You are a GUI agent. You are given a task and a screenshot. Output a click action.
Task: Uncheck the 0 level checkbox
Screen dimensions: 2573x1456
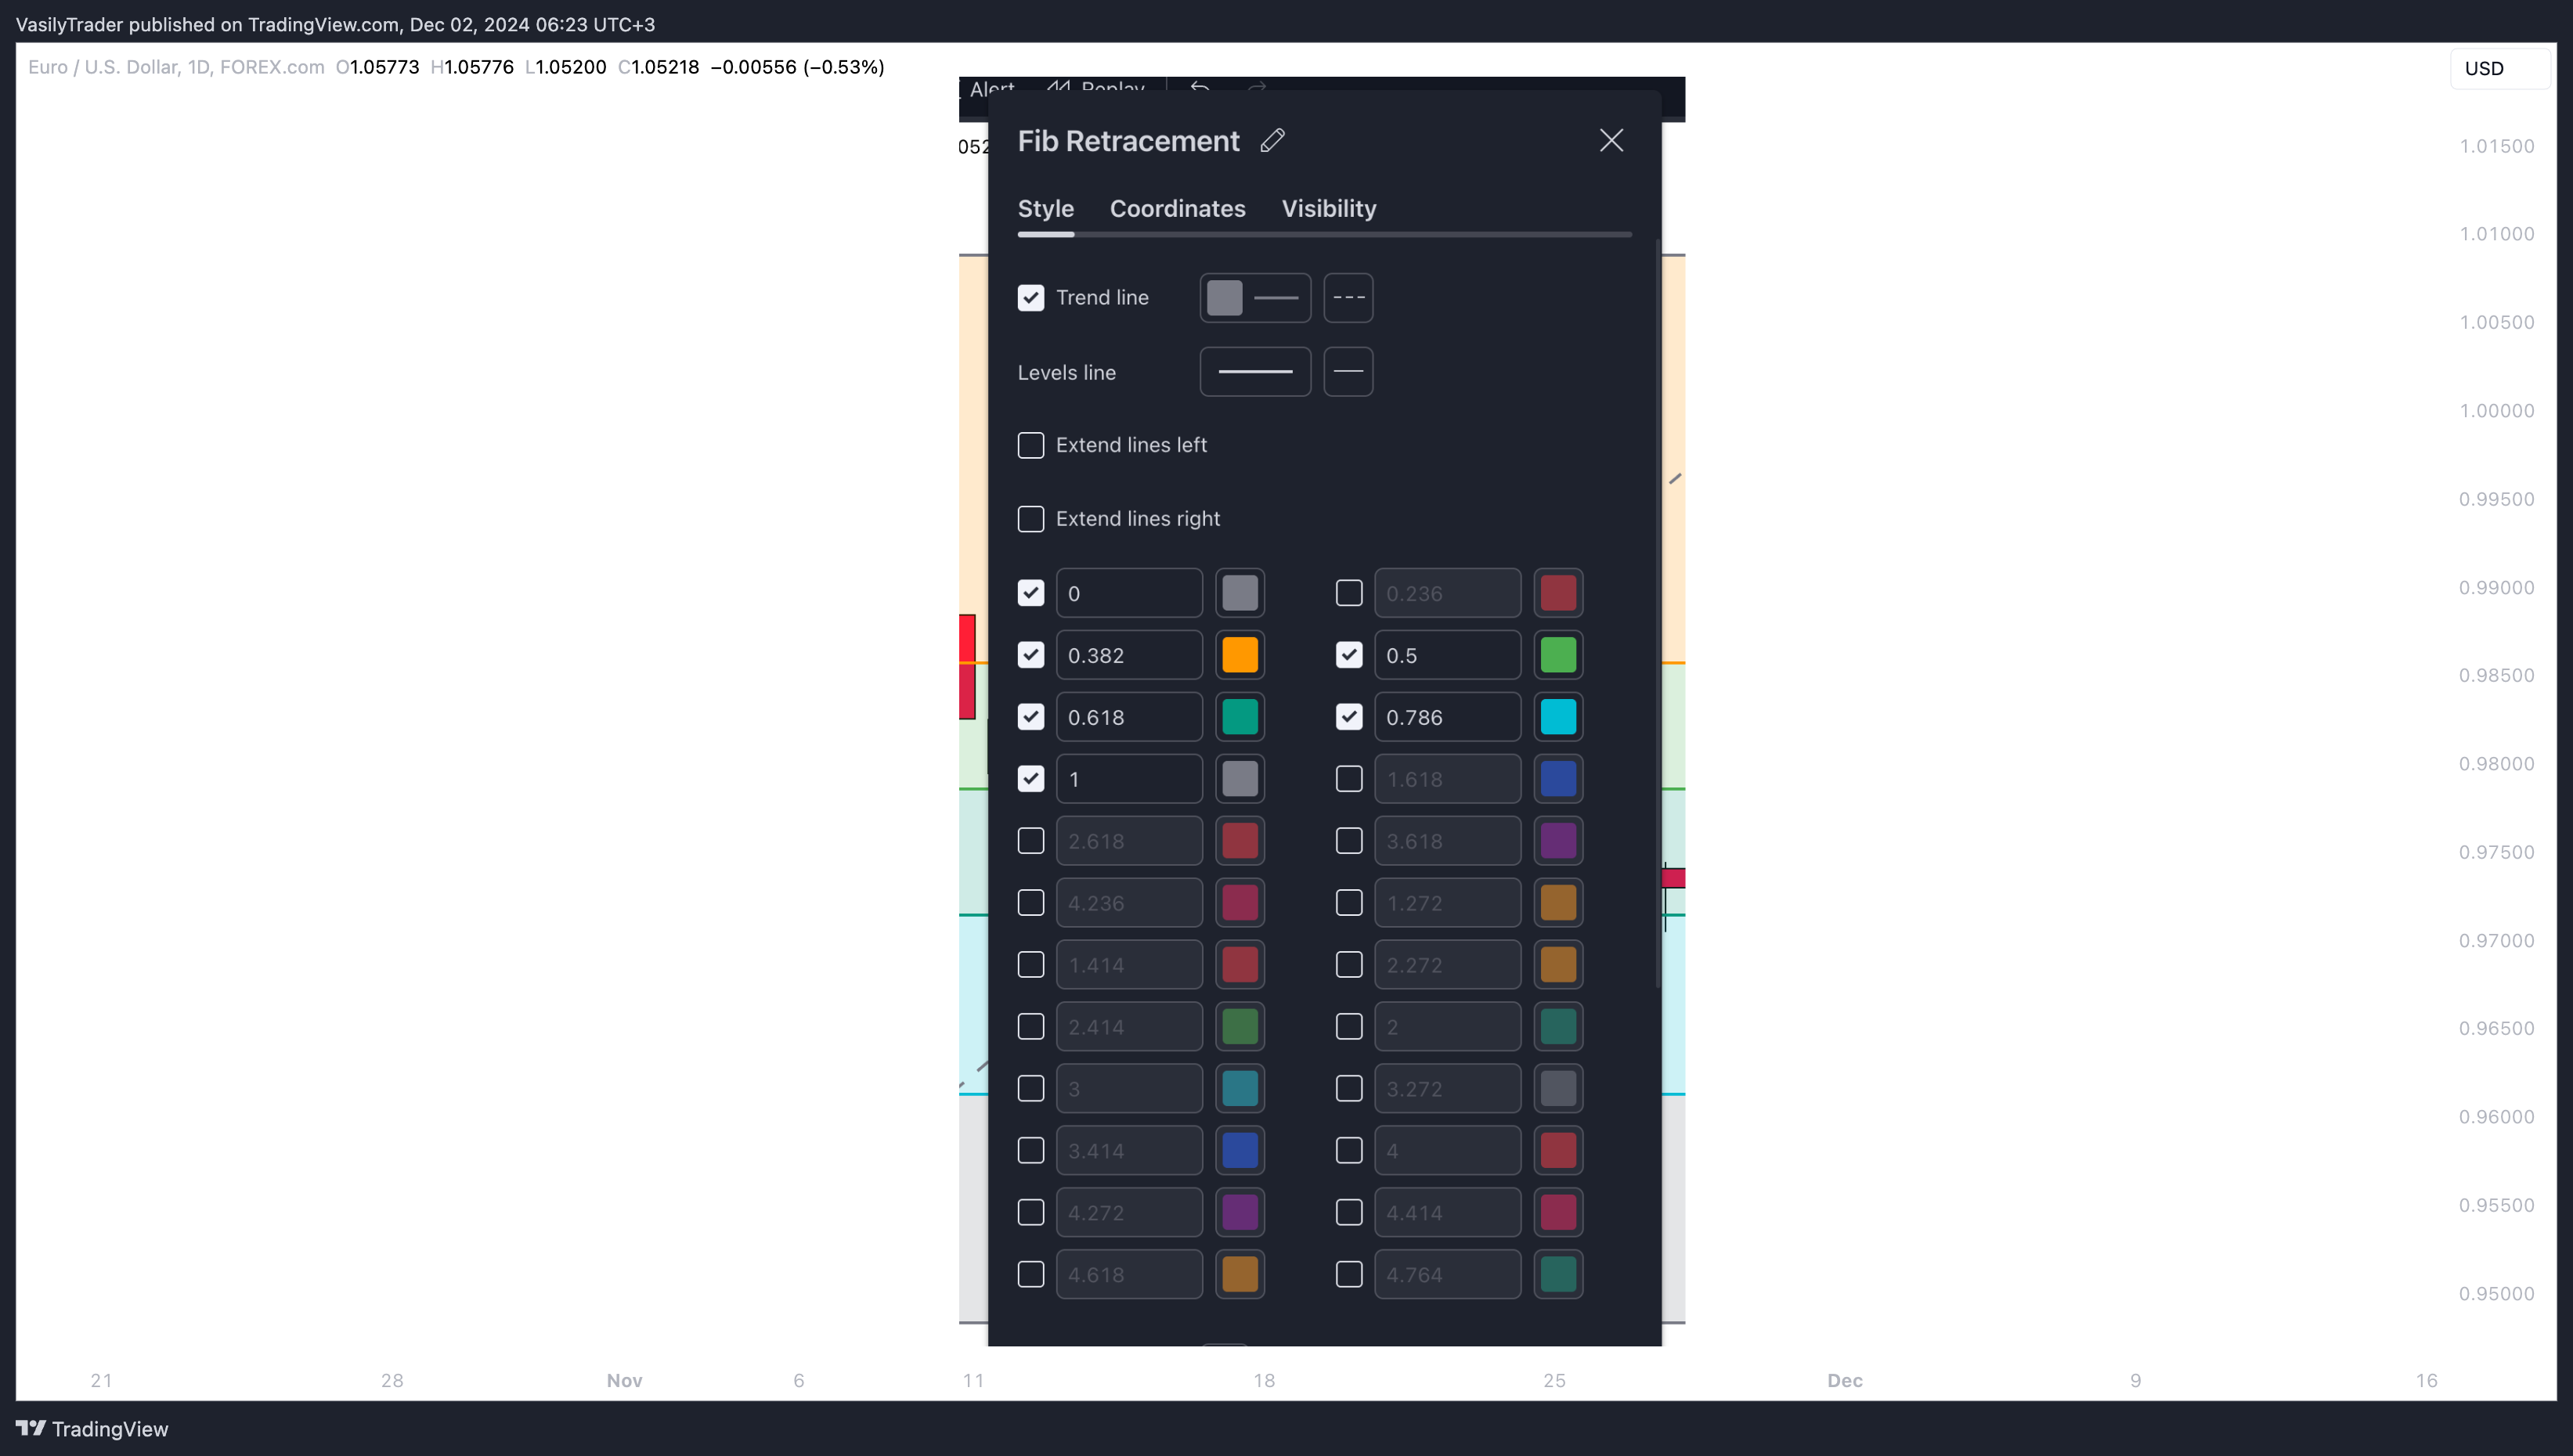(1030, 593)
